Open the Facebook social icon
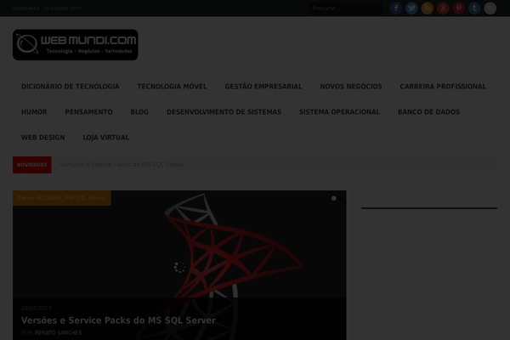The image size is (510, 340). coord(396,8)
